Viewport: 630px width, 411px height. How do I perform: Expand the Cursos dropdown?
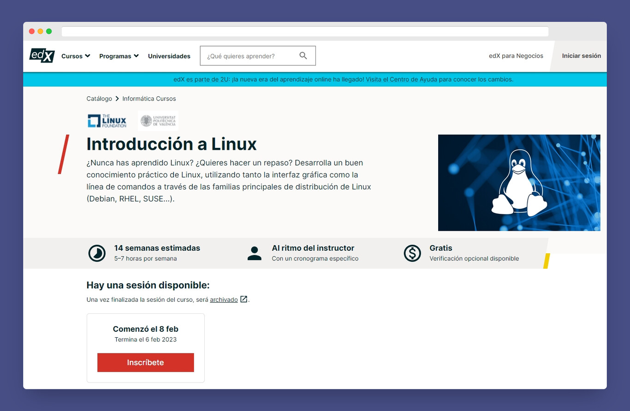75,56
